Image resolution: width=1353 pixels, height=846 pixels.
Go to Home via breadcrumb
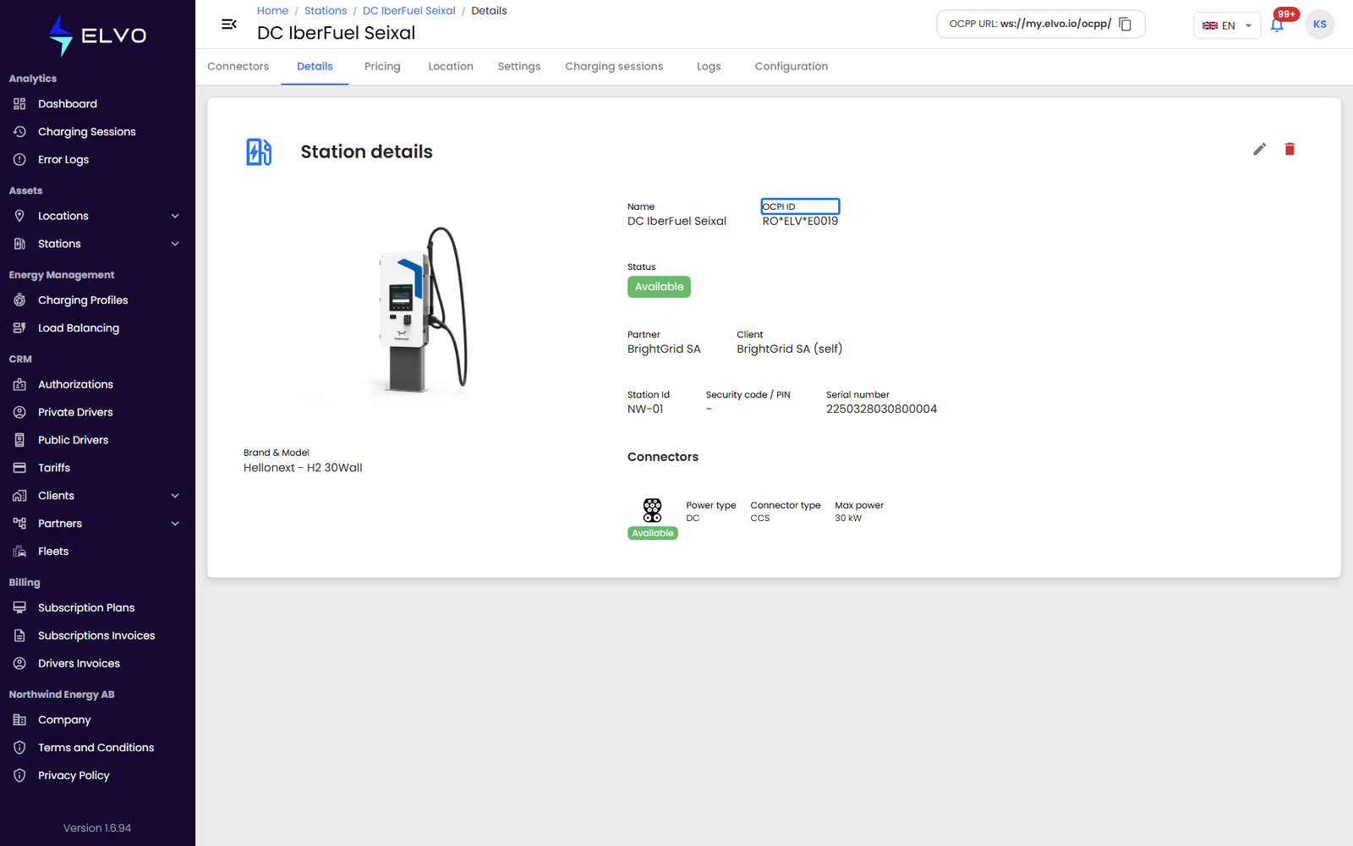coord(272,11)
